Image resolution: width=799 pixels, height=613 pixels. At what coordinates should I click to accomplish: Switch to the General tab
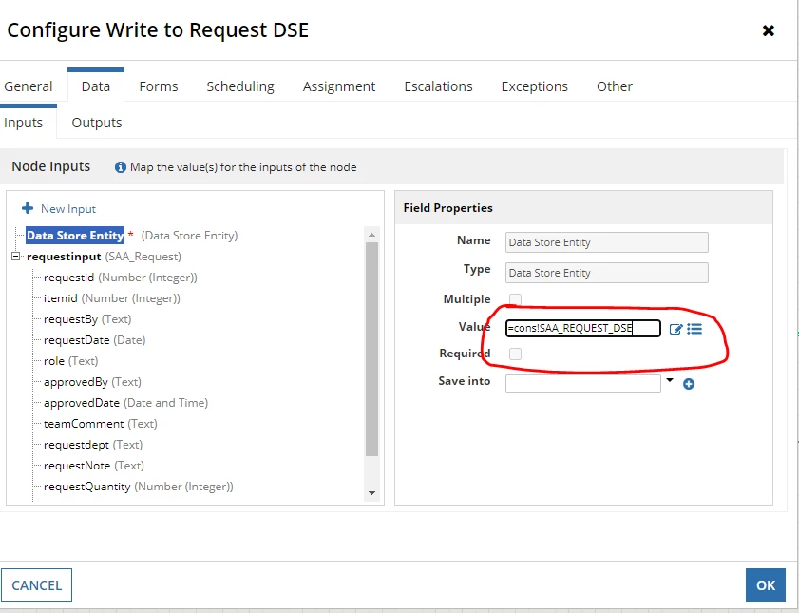pyautogui.click(x=28, y=86)
